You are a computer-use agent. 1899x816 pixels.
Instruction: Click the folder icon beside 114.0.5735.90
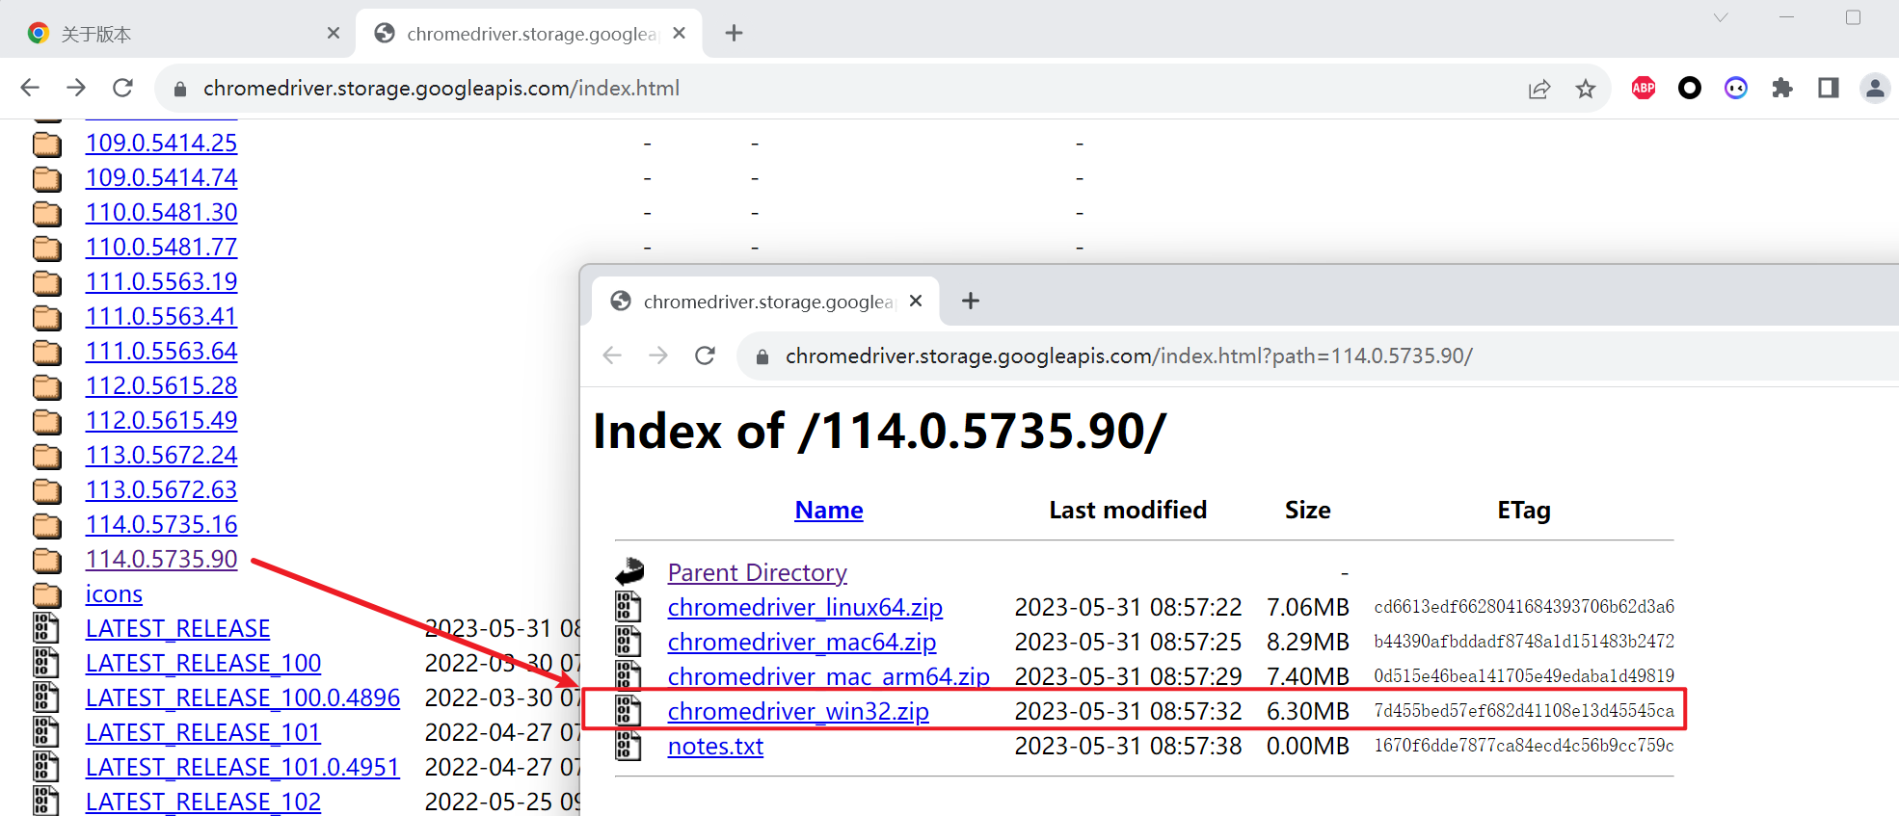47,560
